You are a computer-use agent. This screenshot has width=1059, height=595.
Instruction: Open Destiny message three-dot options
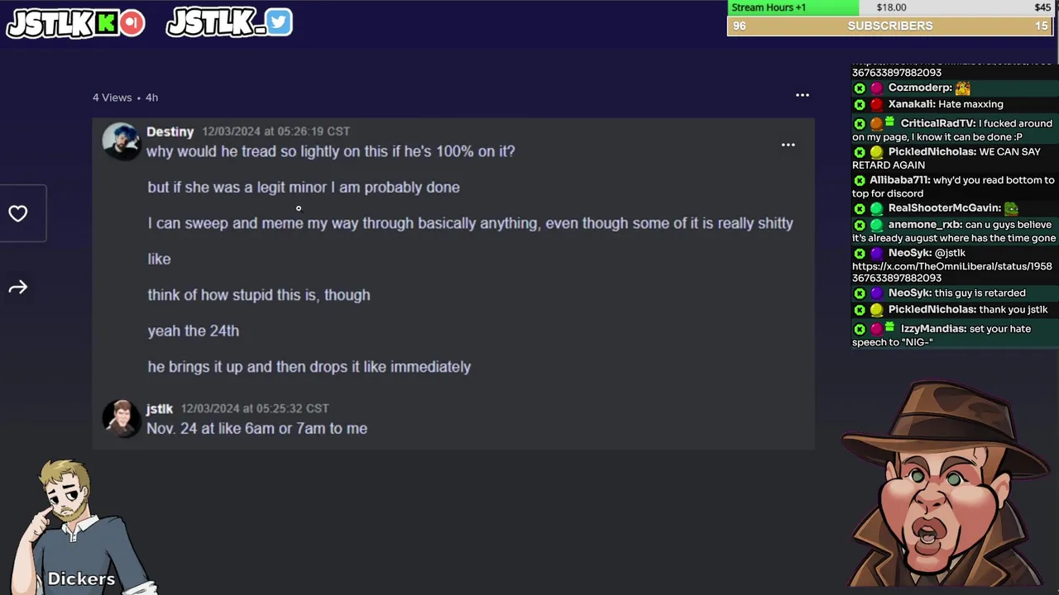click(x=788, y=145)
